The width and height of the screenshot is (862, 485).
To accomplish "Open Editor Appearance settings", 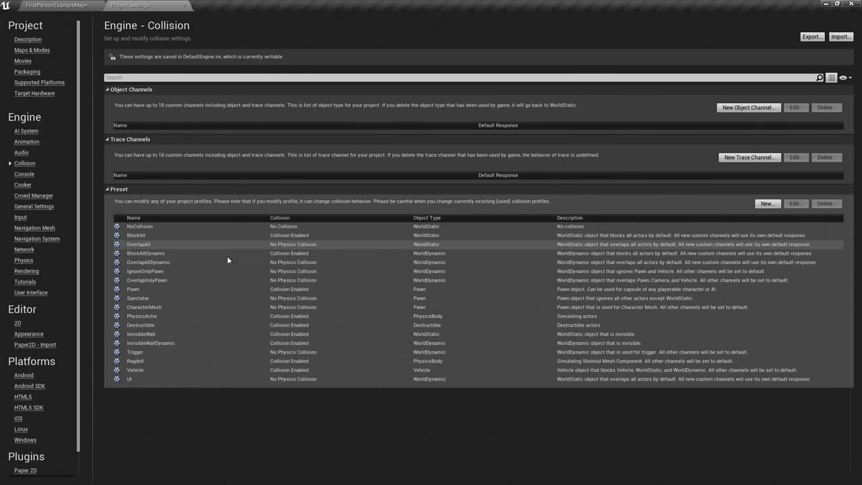I will [29, 334].
